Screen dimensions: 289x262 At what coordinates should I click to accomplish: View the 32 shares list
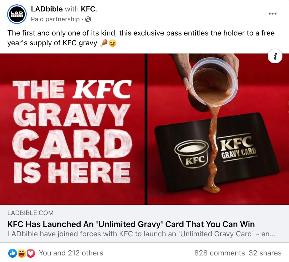(265, 253)
